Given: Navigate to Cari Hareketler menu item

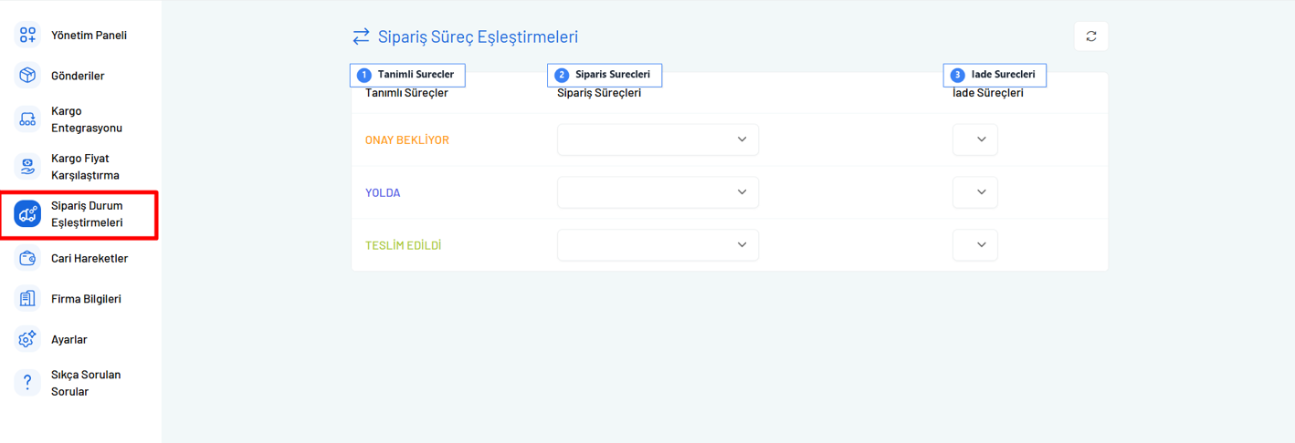Looking at the screenshot, I should point(89,258).
